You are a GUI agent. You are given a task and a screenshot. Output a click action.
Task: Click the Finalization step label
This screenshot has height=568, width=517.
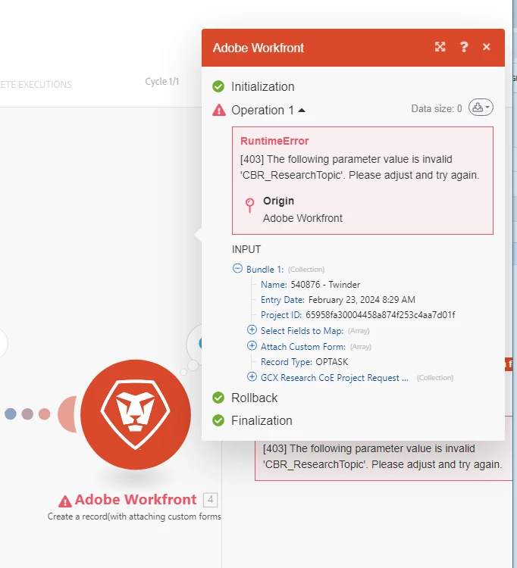click(x=262, y=420)
